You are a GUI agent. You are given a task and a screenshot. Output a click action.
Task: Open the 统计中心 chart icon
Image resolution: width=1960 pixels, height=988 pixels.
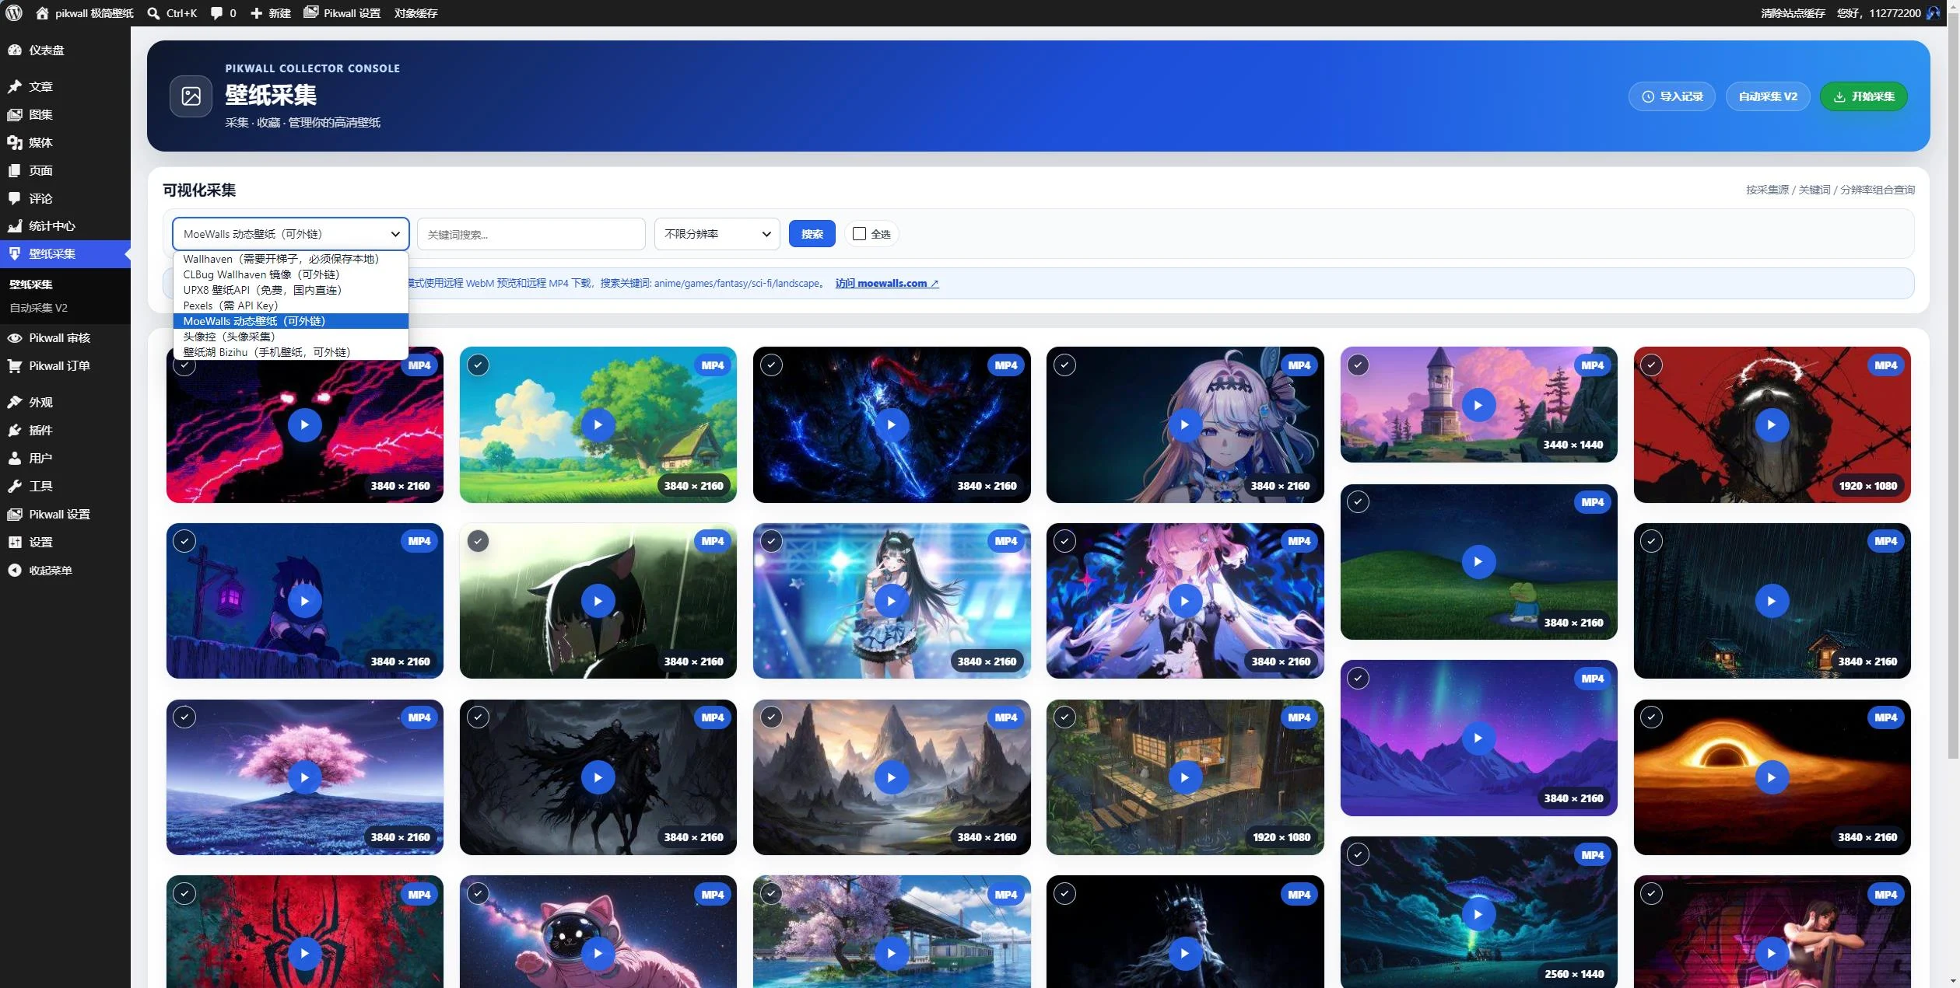15,226
